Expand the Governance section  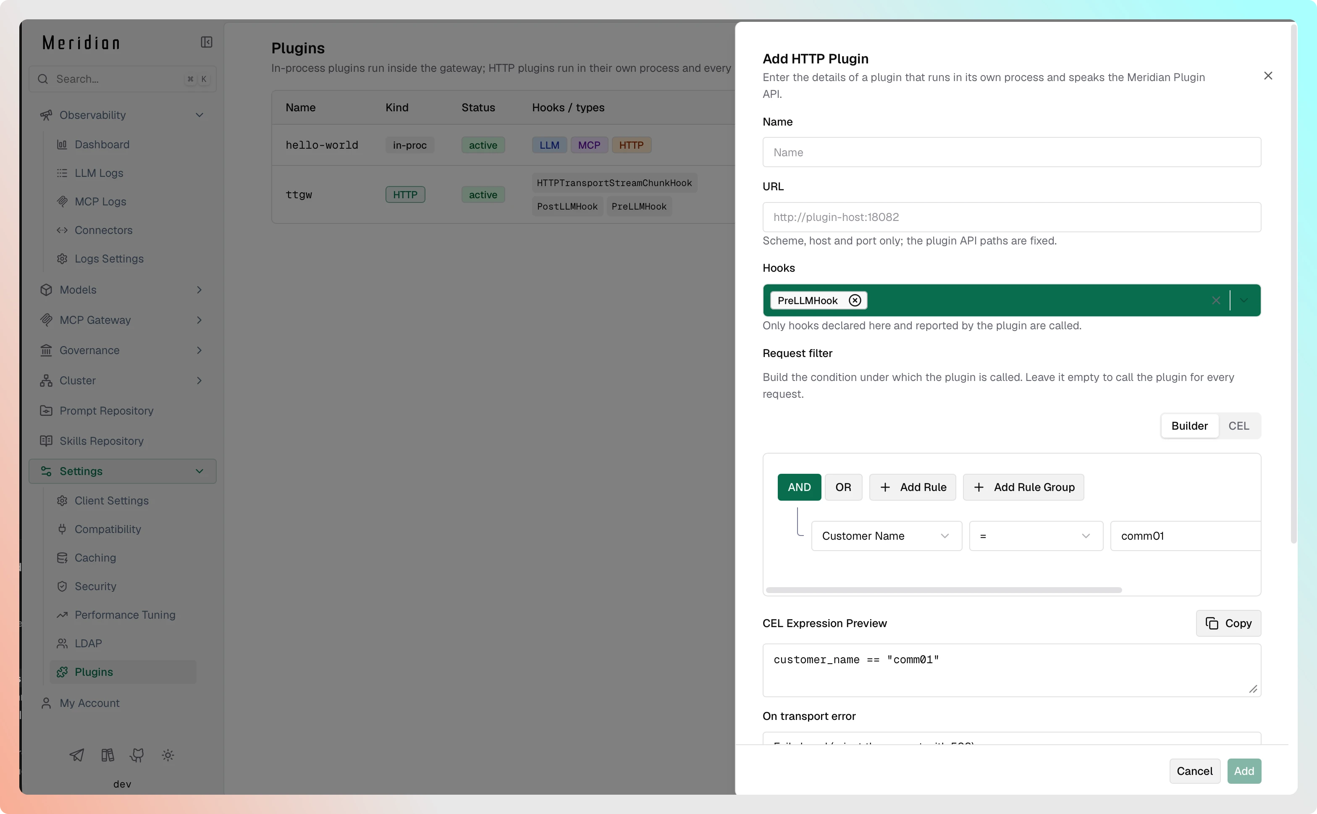click(x=199, y=350)
